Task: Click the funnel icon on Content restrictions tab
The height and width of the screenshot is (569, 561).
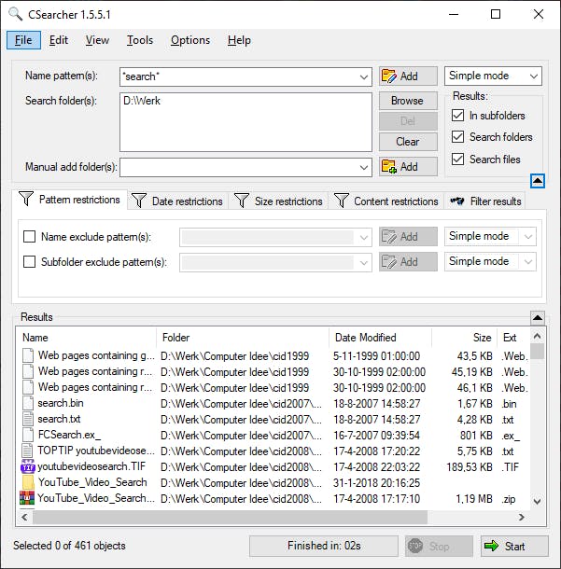Action: coord(341,201)
